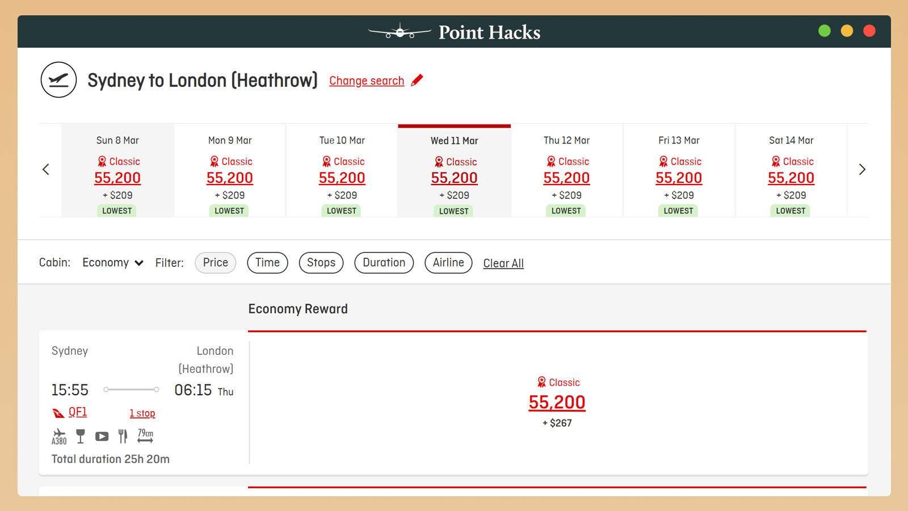Click the 06:15 Thu arrival time

pyautogui.click(x=204, y=390)
